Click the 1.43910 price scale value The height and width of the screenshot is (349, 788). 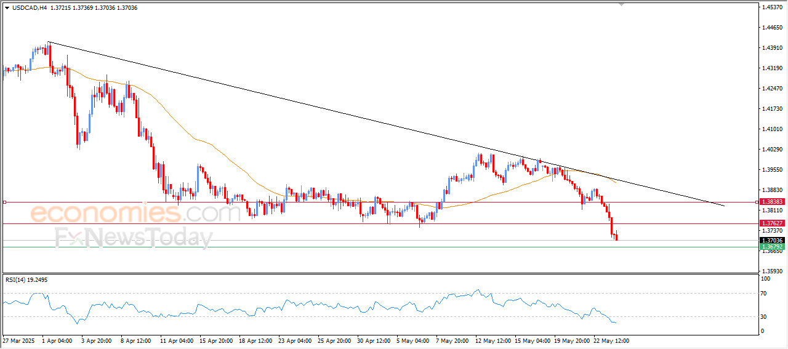pyautogui.click(x=771, y=48)
